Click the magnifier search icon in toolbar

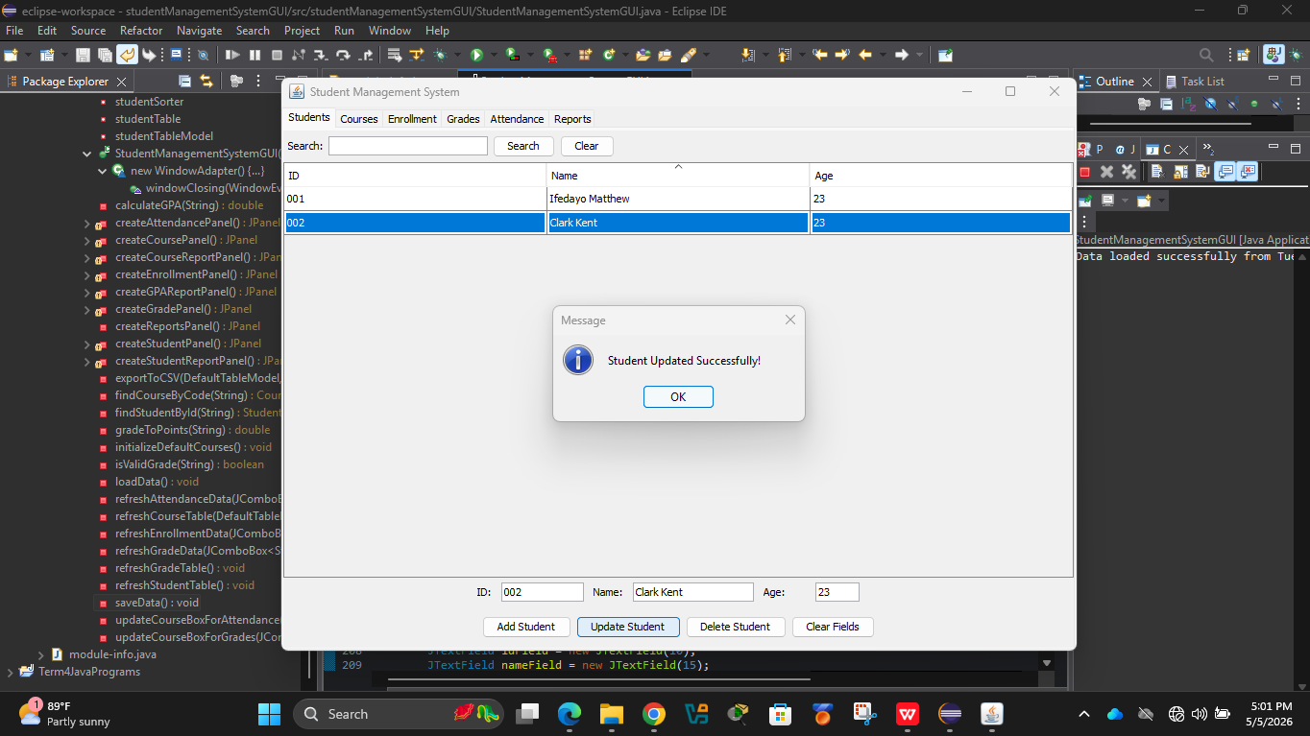[x=1207, y=55]
